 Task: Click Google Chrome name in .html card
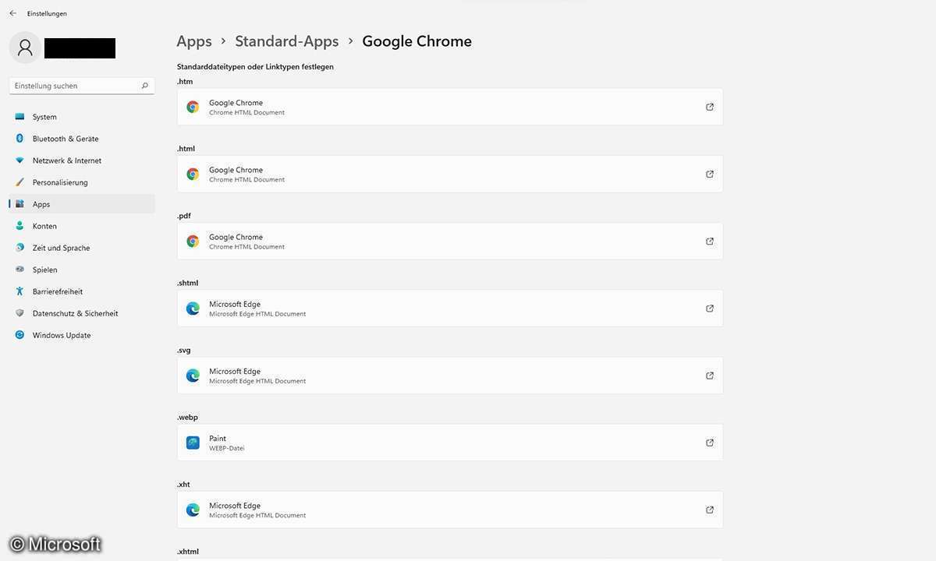point(236,170)
